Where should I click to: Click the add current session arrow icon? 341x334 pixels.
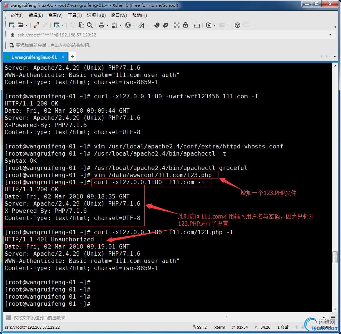click(x=11, y=45)
